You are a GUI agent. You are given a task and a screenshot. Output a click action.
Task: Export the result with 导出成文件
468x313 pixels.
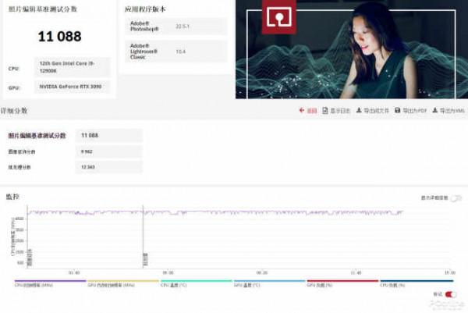pos(376,111)
